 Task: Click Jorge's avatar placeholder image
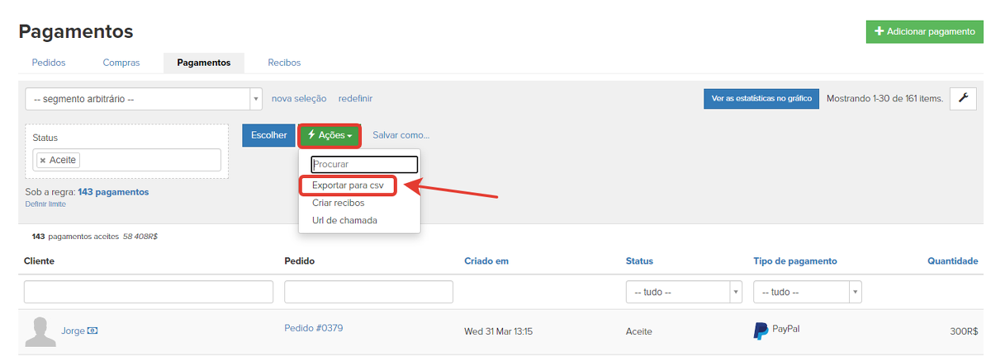(40, 331)
